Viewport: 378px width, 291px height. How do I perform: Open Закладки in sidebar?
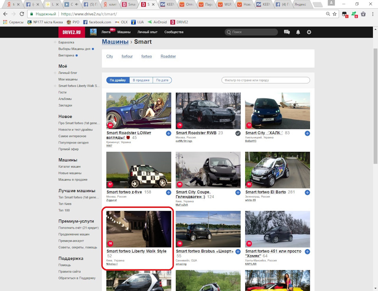coord(65,105)
